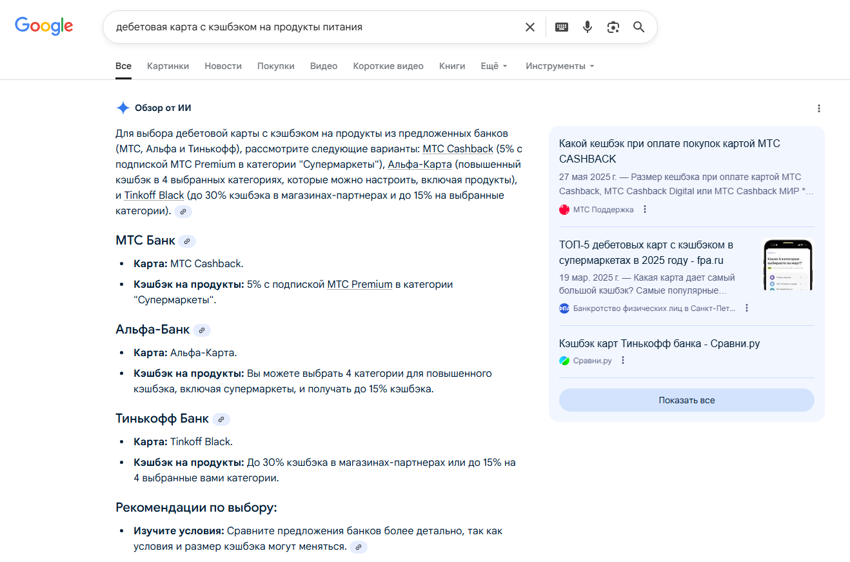Click the Сравни.ру favicon
Image resolution: width=850 pixels, height=562 pixels.
(564, 361)
